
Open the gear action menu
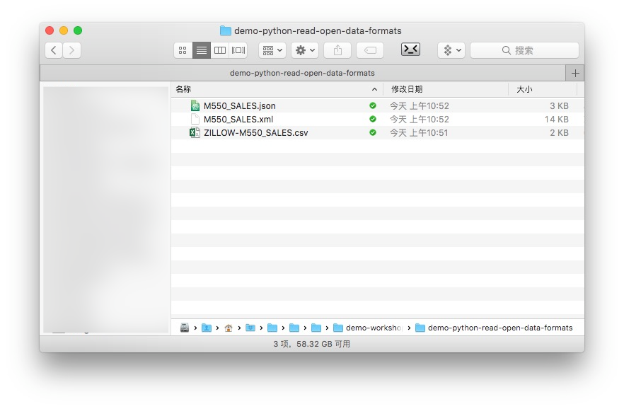(x=305, y=50)
